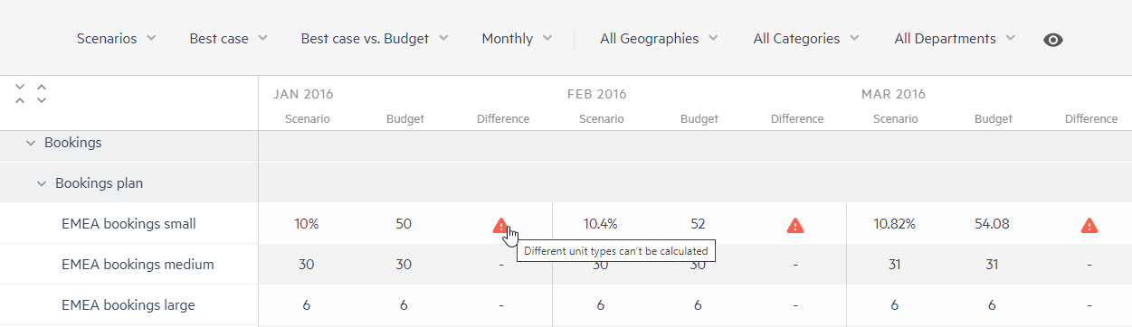Collapse the Bookings row group
This screenshot has width=1132, height=327.
coord(31,143)
